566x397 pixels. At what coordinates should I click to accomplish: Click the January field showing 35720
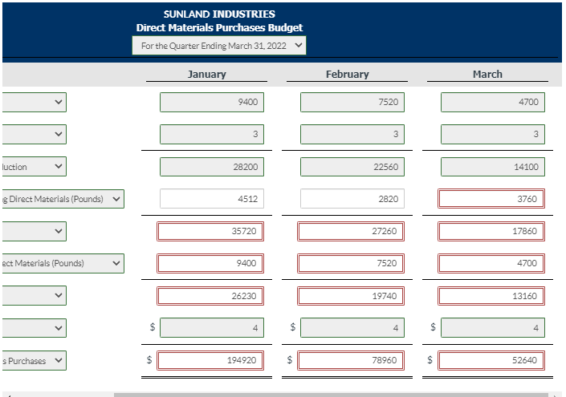pos(210,231)
